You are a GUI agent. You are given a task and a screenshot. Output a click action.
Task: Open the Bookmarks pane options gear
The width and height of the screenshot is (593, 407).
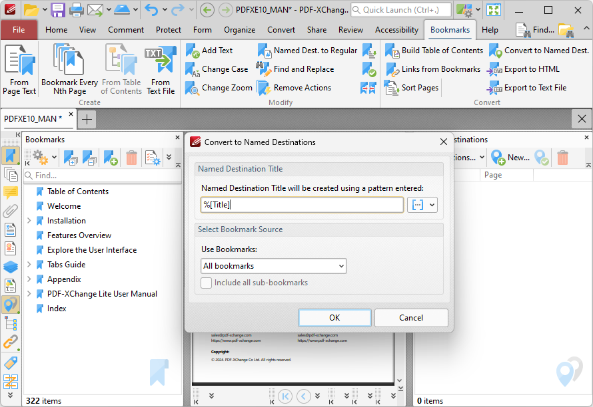tap(41, 158)
